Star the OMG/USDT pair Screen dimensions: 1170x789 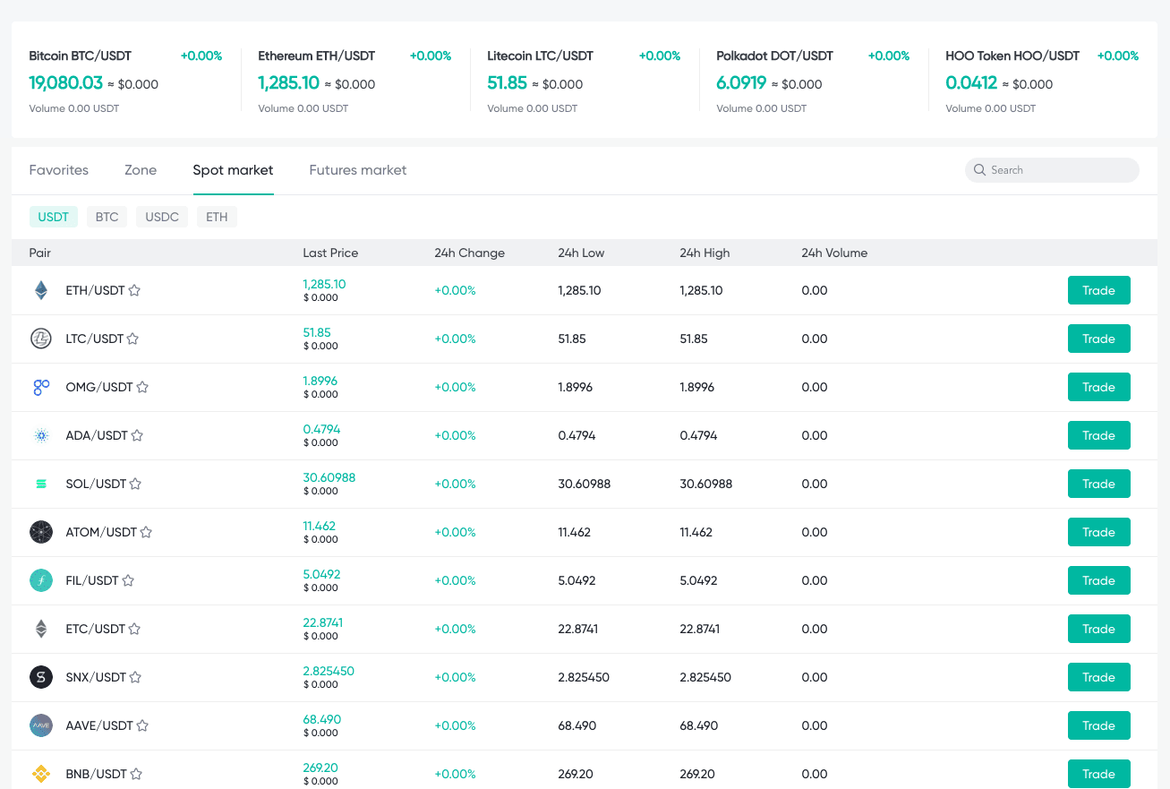tap(142, 387)
